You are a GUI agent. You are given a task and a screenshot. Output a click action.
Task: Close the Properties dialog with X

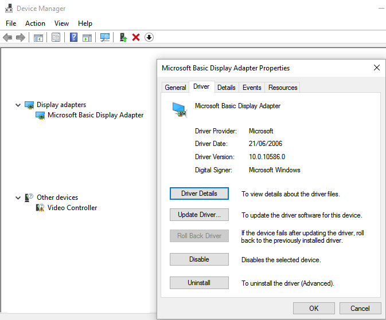pos(377,68)
